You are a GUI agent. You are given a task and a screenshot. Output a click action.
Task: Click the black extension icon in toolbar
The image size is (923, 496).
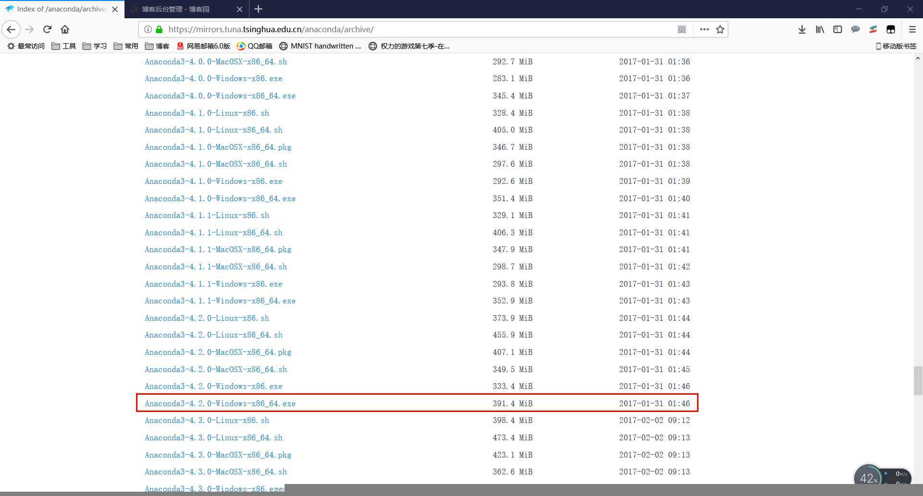pyautogui.click(x=891, y=29)
